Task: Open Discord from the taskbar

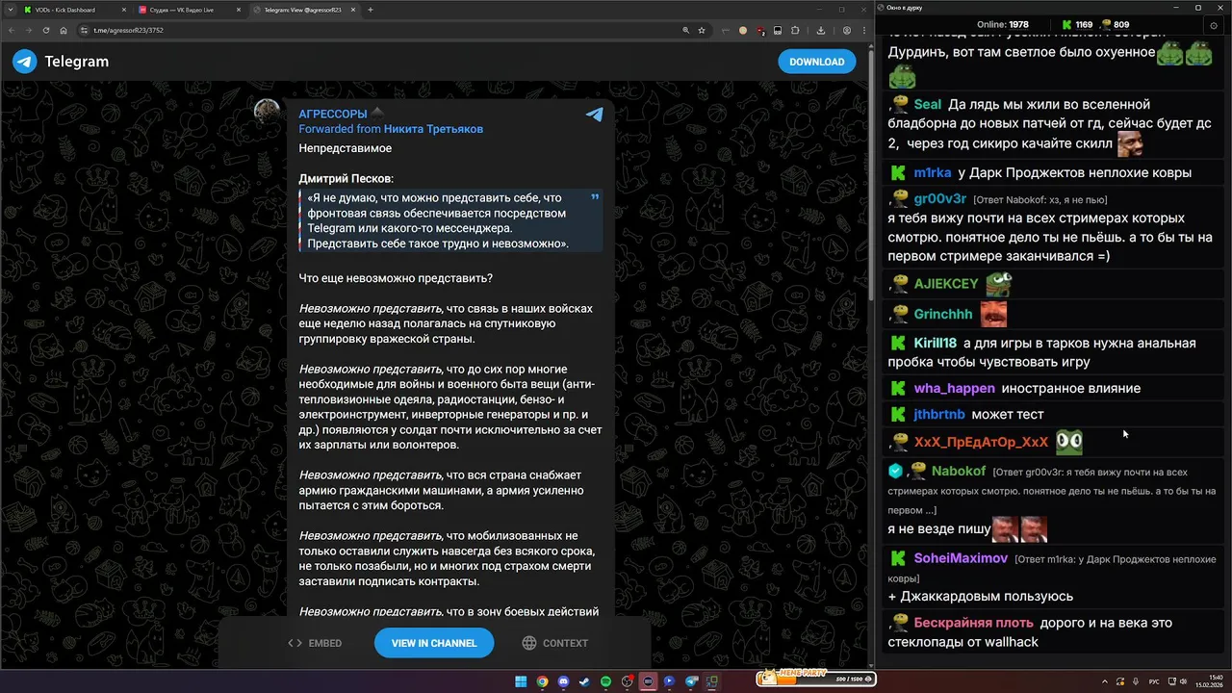Action: pos(563,681)
